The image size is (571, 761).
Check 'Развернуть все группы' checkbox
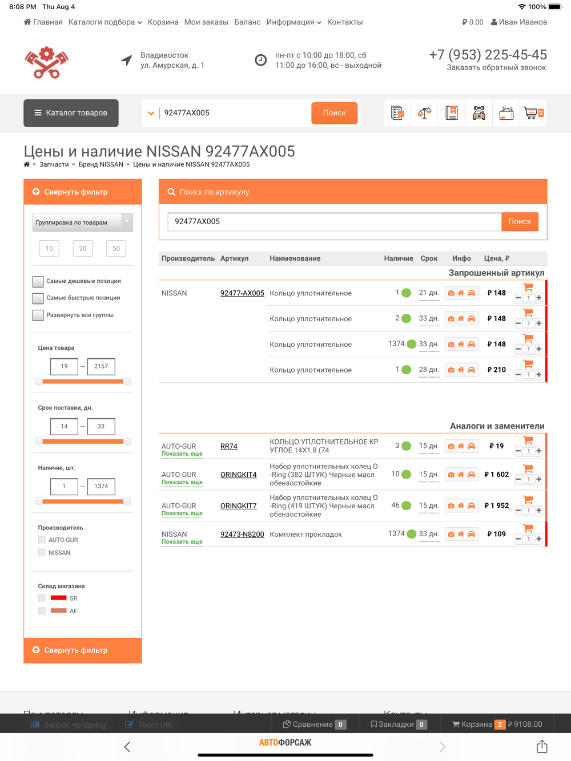pyautogui.click(x=38, y=315)
